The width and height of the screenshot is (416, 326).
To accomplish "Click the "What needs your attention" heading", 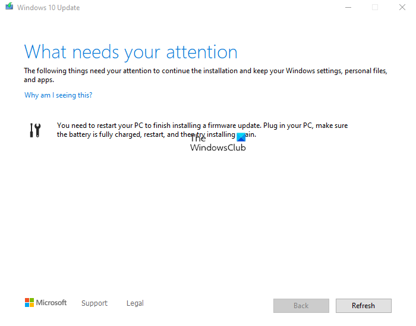I will point(131,52).
